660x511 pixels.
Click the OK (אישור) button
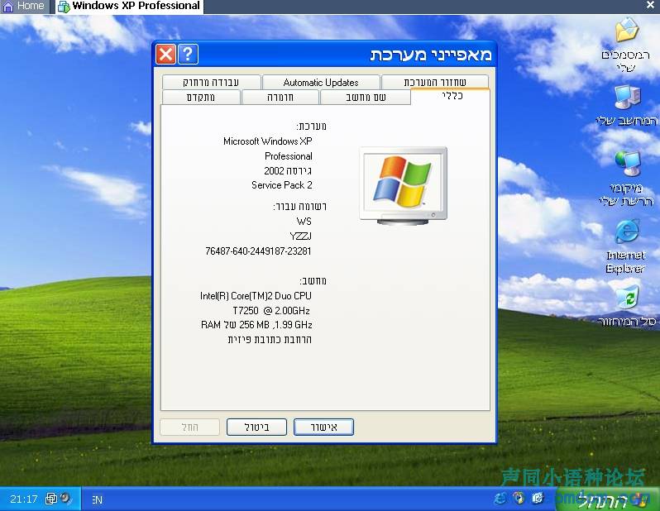[323, 427]
